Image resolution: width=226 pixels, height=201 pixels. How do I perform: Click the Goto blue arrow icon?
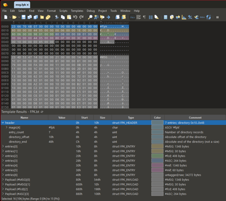point(108,17)
